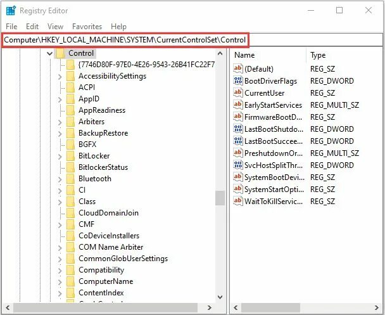Select the BootDriverFlags DWORD value icon

237,80
